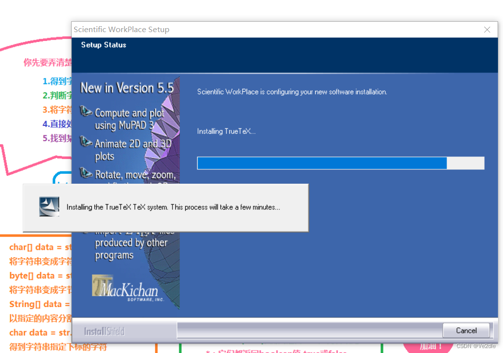Click 'Animate 2D and 3D plots' text

133,150
